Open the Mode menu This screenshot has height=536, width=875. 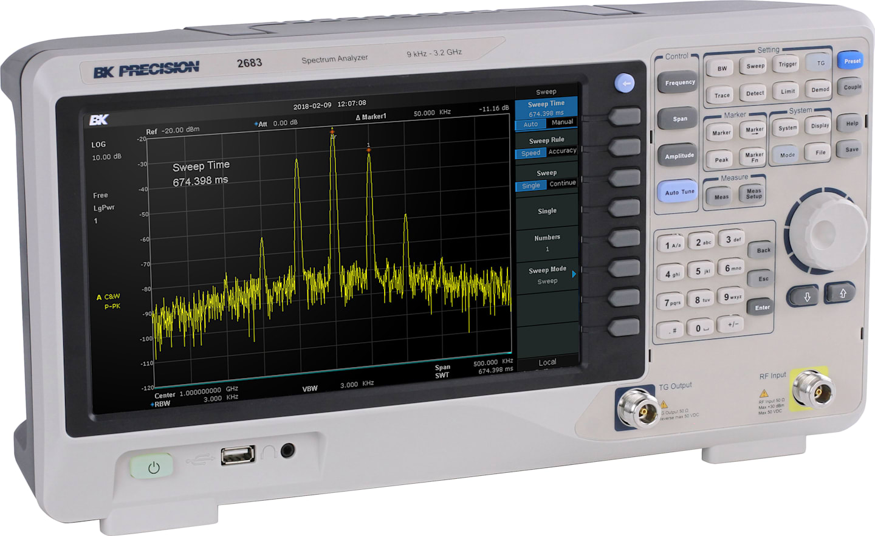pyautogui.click(x=786, y=154)
